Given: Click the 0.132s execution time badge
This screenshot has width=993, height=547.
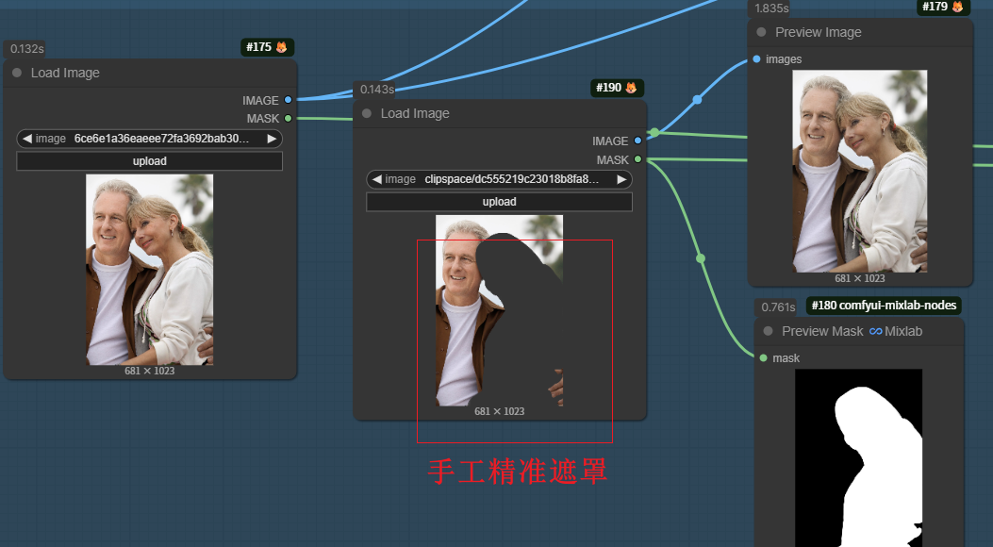Looking at the screenshot, I should 25,47.
